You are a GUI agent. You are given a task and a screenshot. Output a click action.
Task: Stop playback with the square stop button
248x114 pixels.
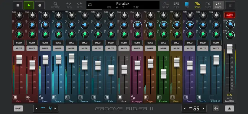[18, 5]
